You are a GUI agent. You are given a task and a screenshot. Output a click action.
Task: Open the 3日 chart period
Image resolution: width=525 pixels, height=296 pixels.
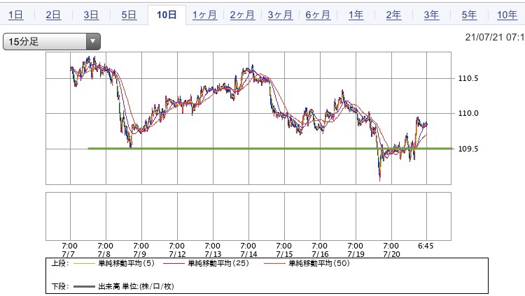[91, 15]
